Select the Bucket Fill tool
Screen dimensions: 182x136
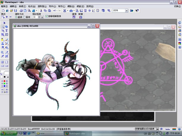tap(7, 48)
